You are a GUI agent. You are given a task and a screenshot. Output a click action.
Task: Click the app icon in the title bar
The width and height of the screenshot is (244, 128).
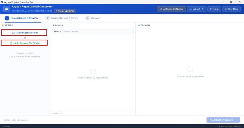coord(2,2)
